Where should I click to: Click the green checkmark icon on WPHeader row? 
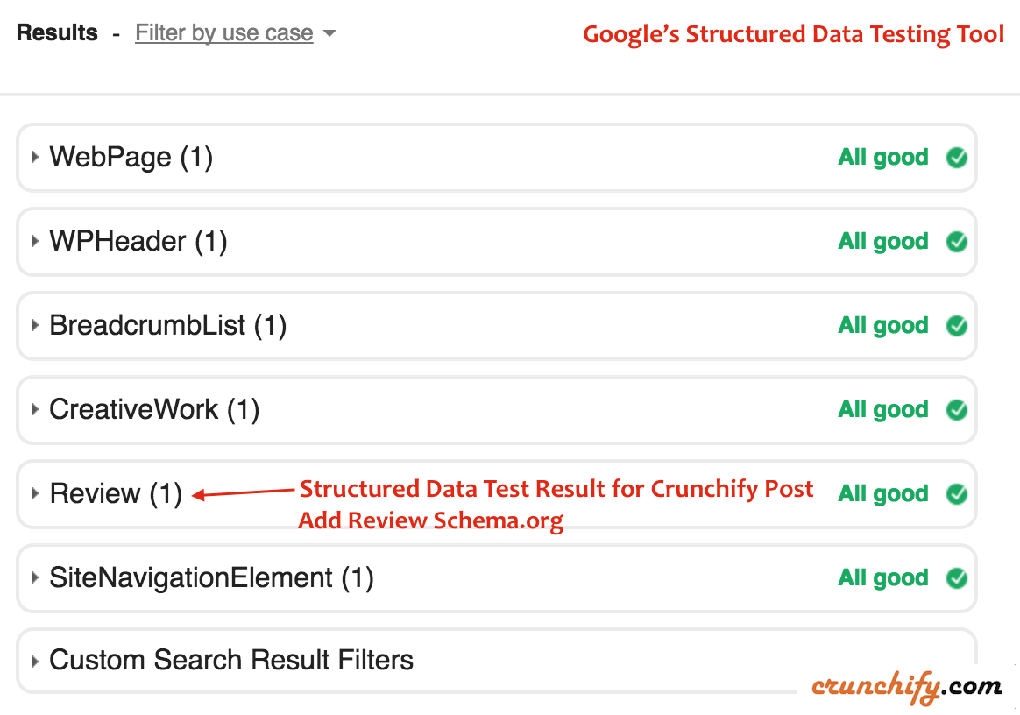[957, 242]
